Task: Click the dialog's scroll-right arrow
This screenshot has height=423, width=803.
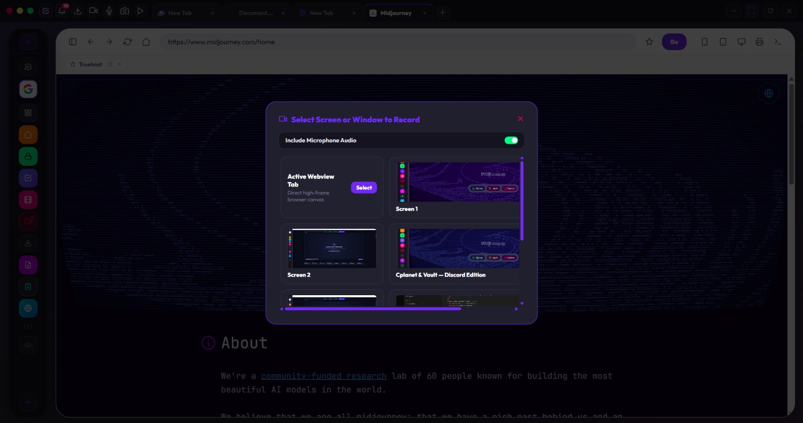Action: [x=516, y=309]
